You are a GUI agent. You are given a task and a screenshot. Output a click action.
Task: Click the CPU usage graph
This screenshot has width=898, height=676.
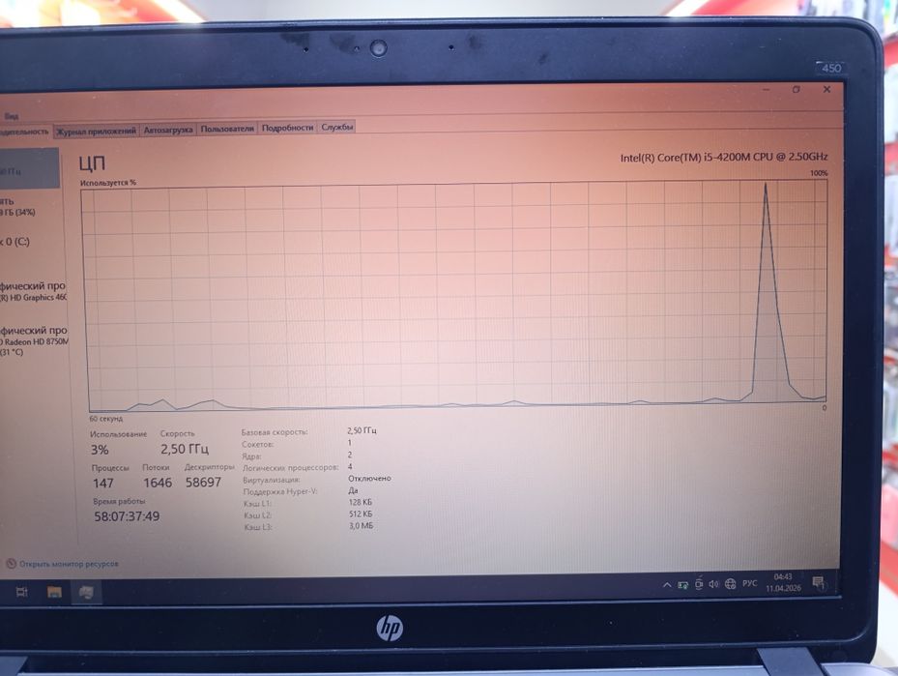(x=455, y=295)
